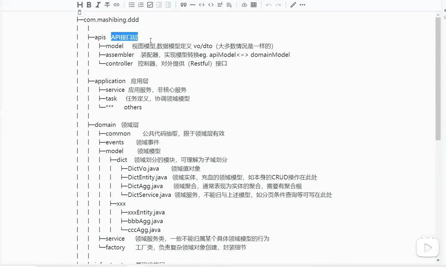
Task: Click 'DictVo.java' text
Action: click(144, 168)
